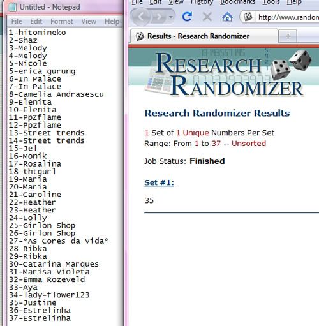Open the browser Help menu

click(294, 2)
